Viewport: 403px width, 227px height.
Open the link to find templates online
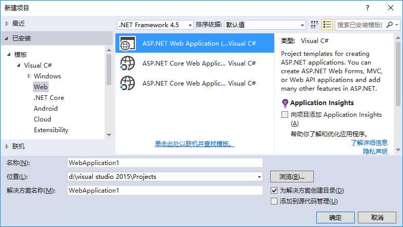pyautogui.click(x=194, y=144)
